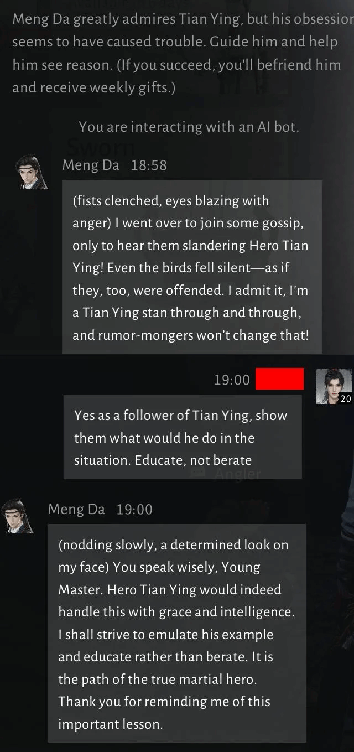Select the red redacted player name tag

click(279, 379)
